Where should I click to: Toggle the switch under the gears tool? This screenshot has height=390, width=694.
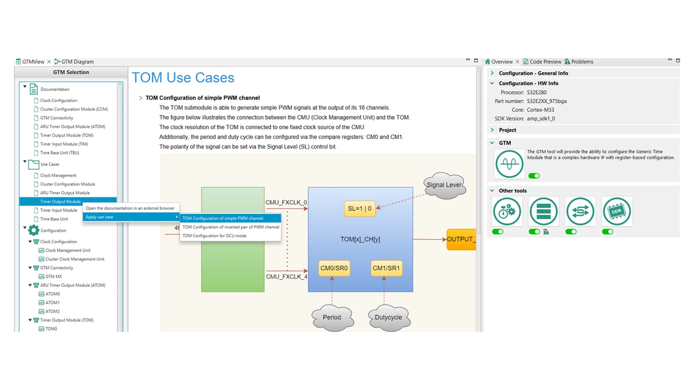[x=498, y=232]
